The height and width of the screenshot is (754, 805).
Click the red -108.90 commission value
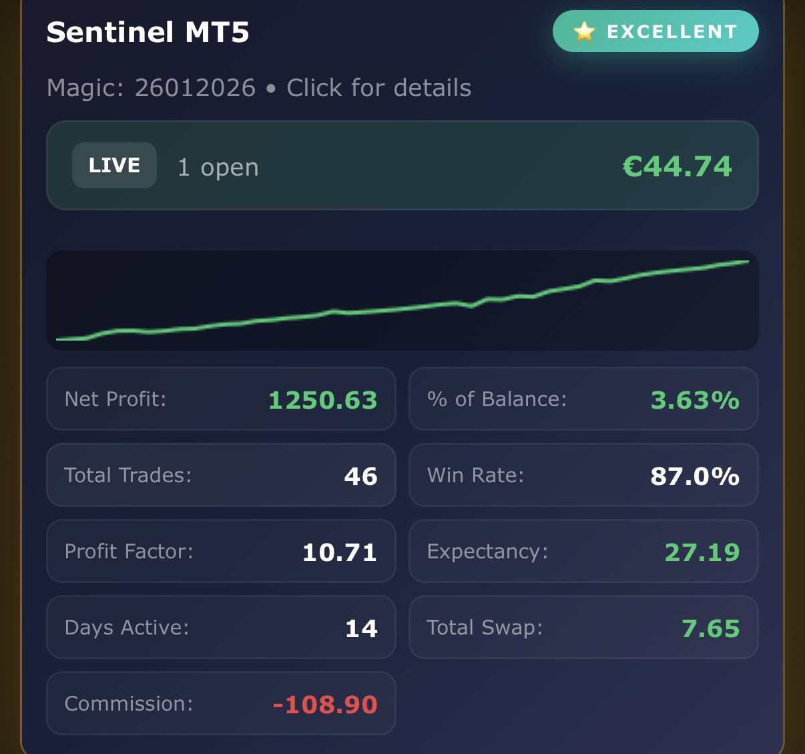pyautogui.click(x=325, y=705)
